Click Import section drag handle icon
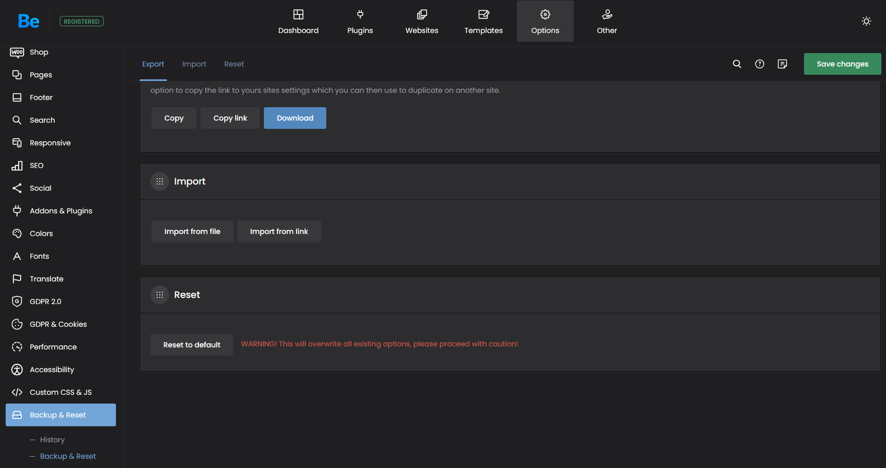Screen dimensions: 886x468 [160, 181]
